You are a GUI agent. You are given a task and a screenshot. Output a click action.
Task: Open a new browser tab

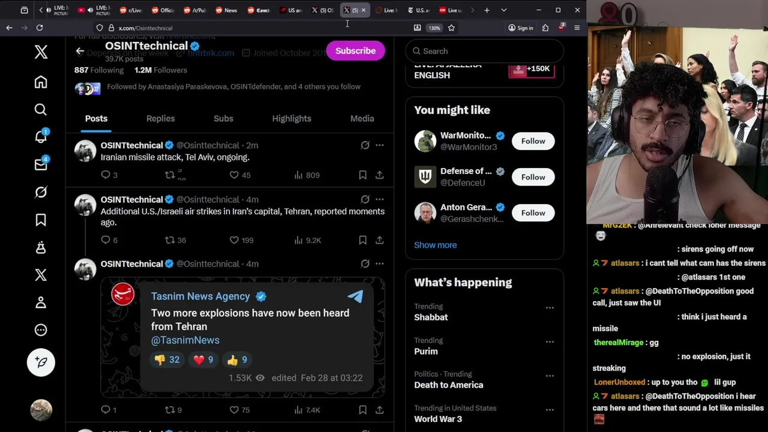[487, 10]
